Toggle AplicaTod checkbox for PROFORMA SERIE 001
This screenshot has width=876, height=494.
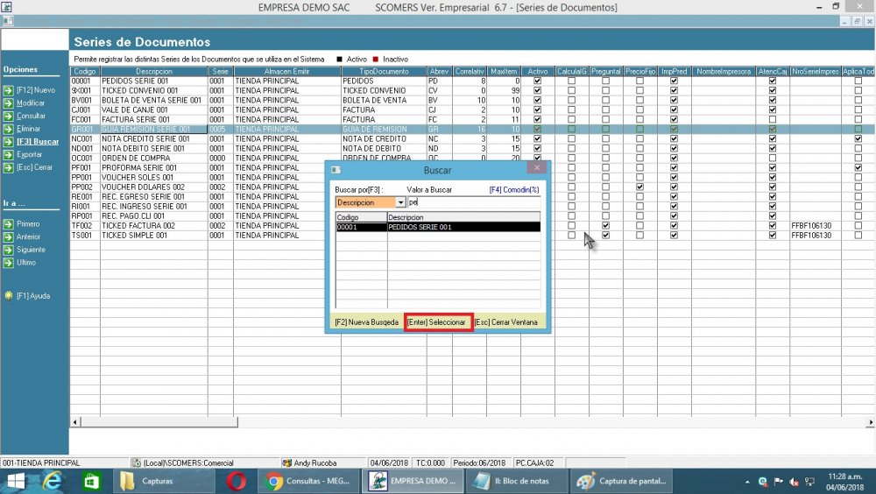coord(858,167)
